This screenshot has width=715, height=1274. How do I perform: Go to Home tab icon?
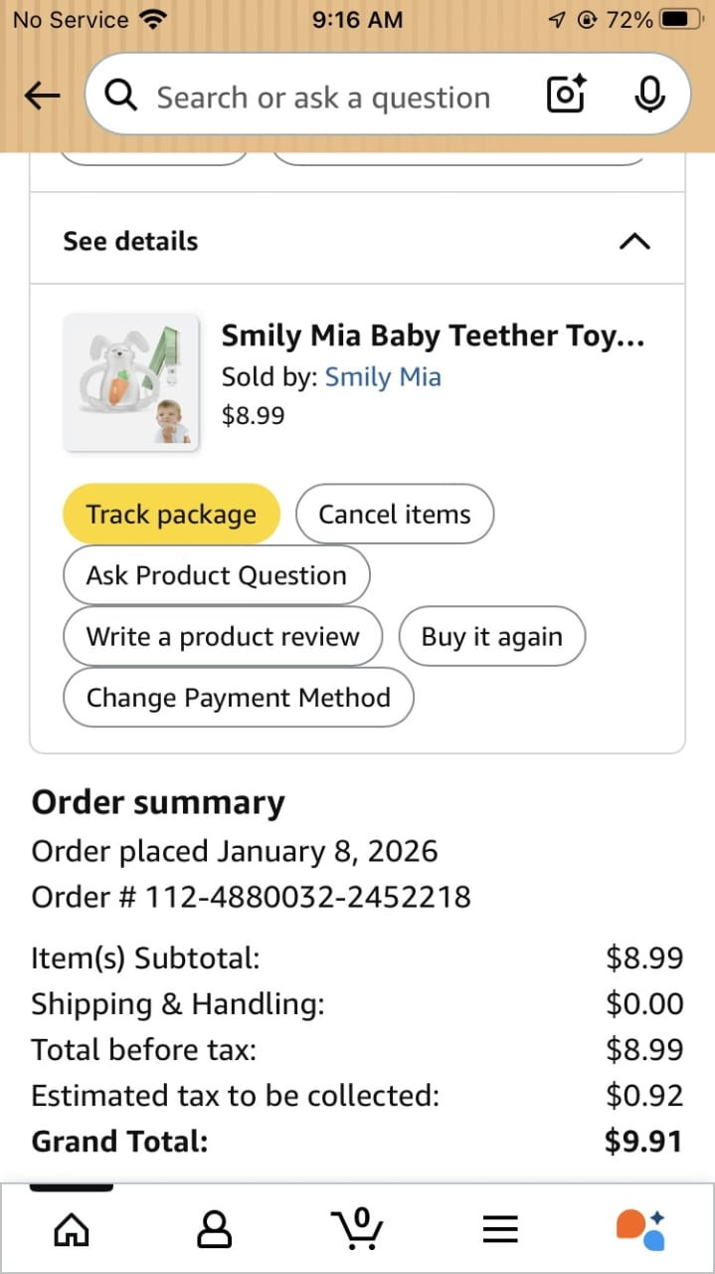tap(71, 1229)
